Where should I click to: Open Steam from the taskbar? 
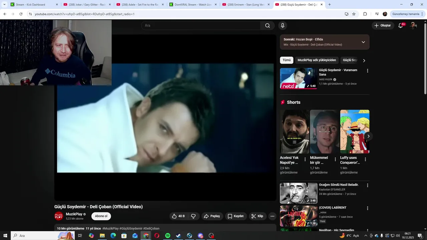[x=178, y=236]
